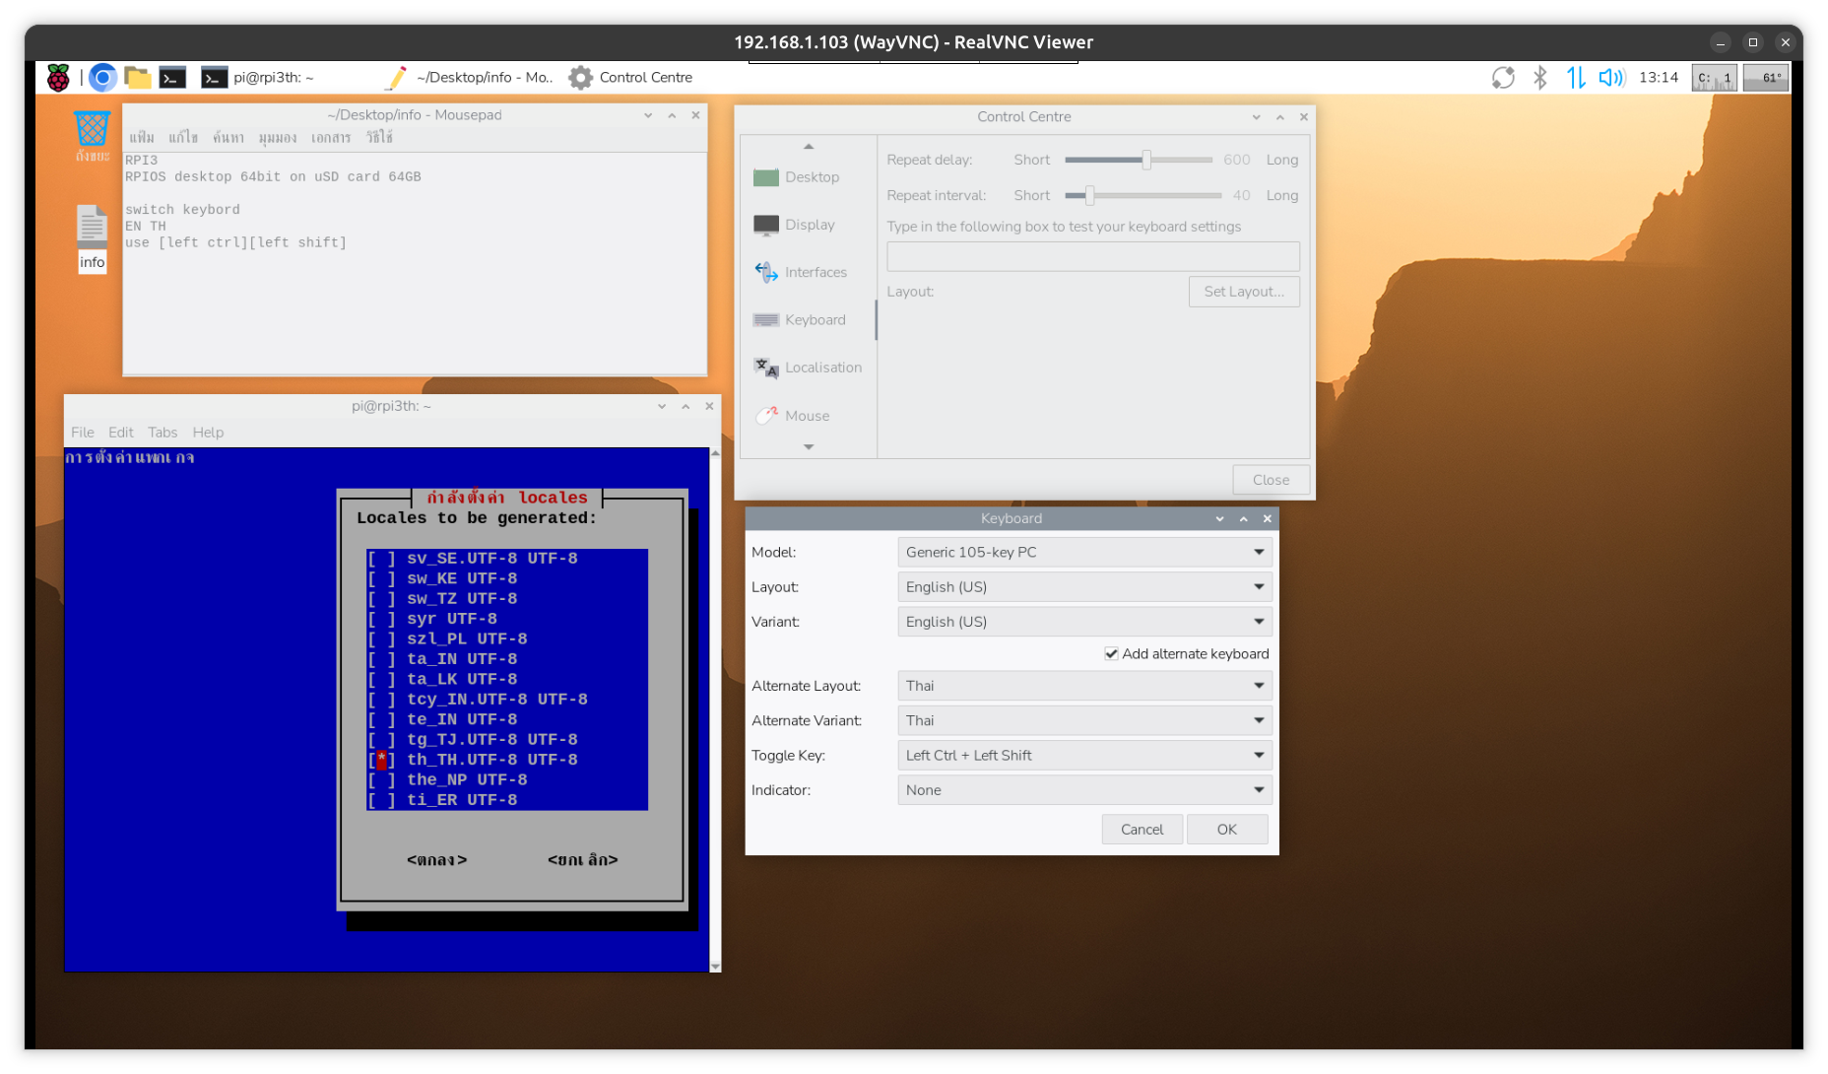1828x1074 pixels.
Task: Open the File Manager folder icon
Action: 138,77
